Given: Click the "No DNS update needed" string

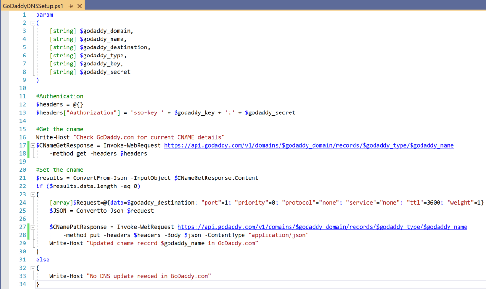Looking at the screenshot, I should coord(148,276).
